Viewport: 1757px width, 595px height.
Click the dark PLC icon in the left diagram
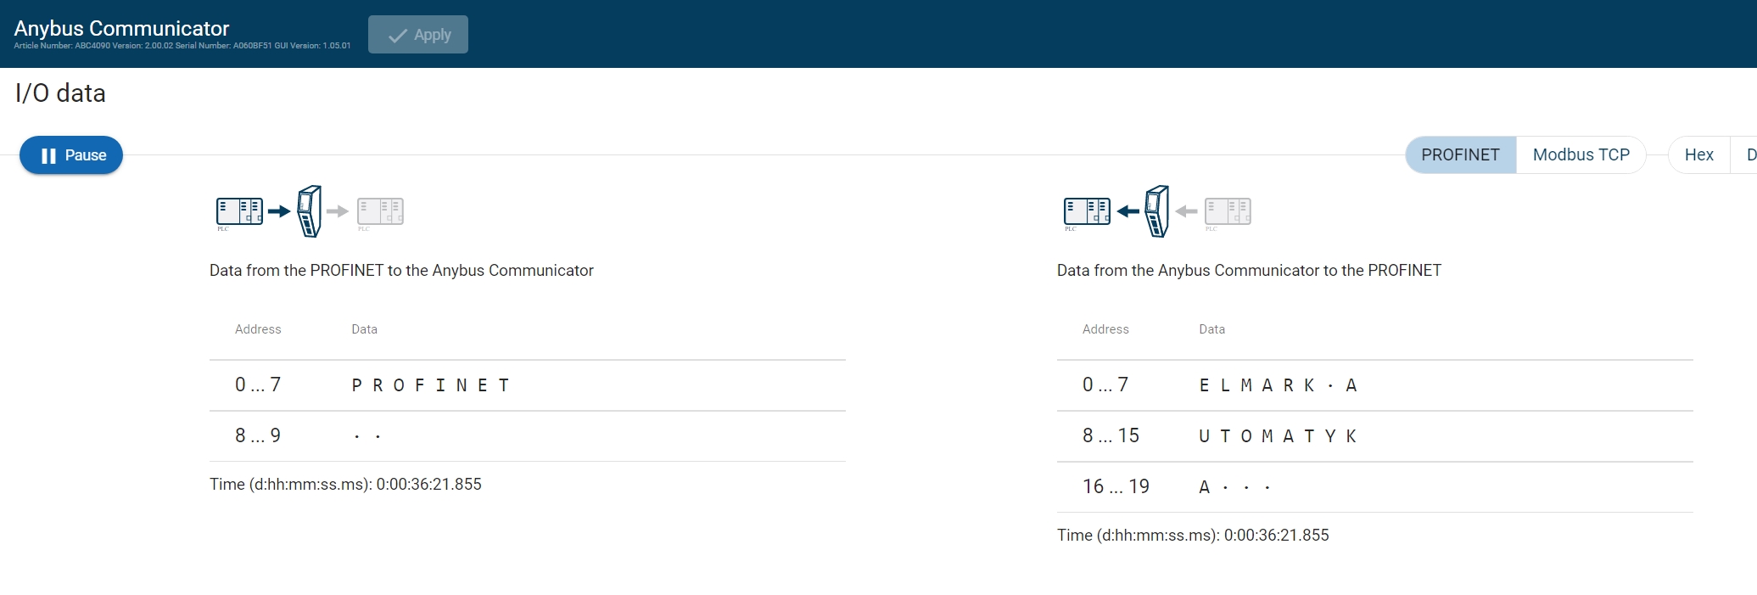pyautogui.click(x=239, y=211)
